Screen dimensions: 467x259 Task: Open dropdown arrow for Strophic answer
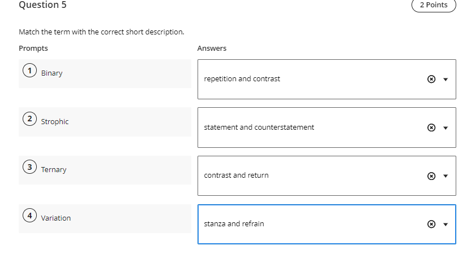pyautogui.click(x=445, y=128)
